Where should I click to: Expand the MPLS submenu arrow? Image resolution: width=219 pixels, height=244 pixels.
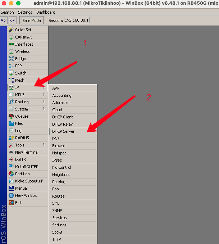tap(44, 95)
